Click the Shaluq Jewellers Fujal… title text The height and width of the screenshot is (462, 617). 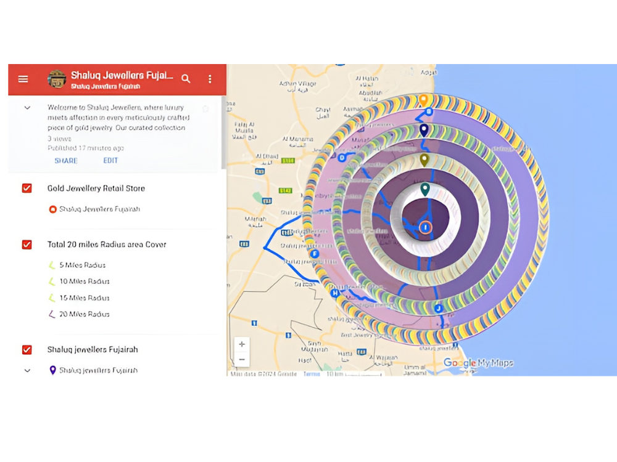pos(122,75)
